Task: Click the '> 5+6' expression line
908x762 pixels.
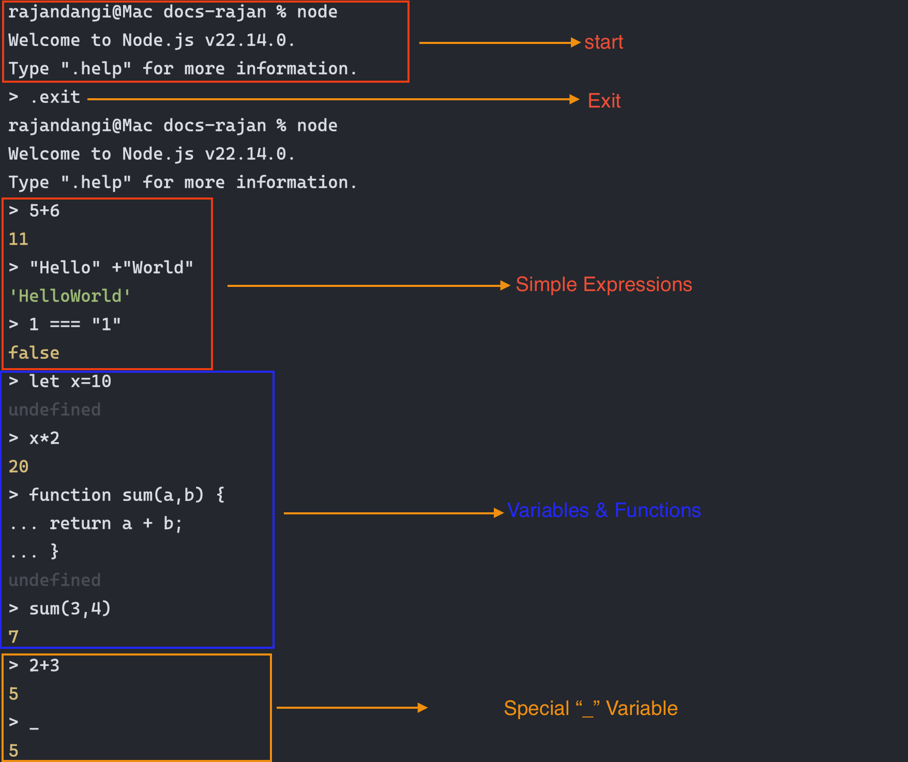Action: click(x=34, y=211)
